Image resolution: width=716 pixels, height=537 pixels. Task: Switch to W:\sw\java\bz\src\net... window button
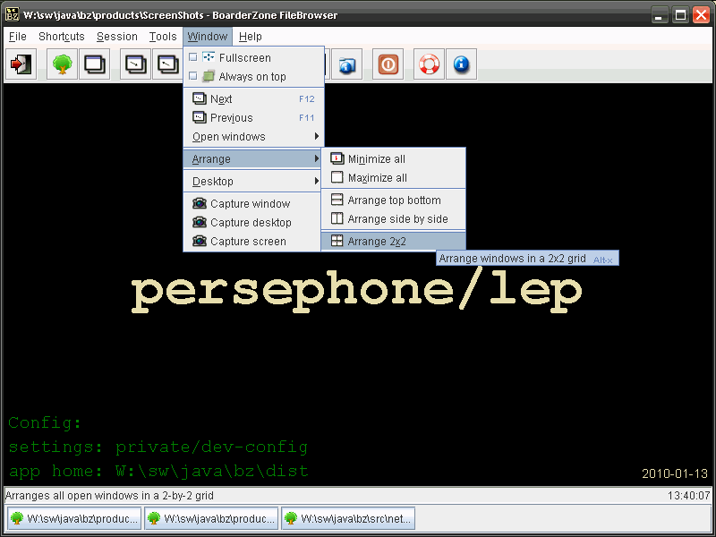348,518
